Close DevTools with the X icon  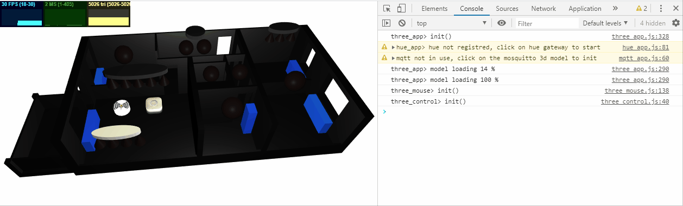click(x=676, y=9)
